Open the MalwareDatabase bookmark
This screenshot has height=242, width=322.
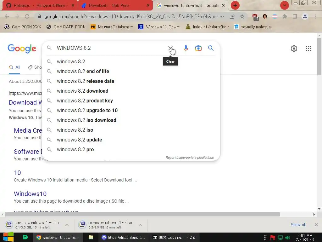[112, 27]
